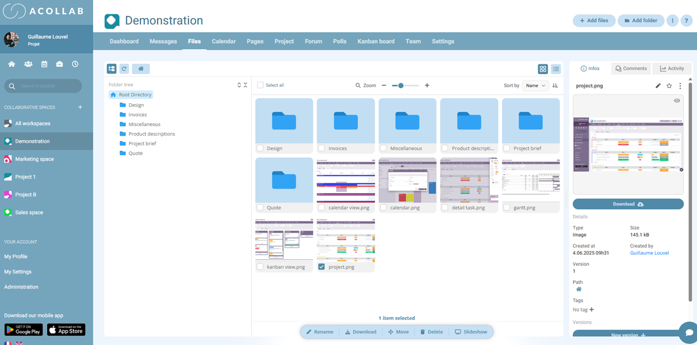The image size is (697, 345).
Task: Click the refresh icon in the files toolbar
Action: click(x=124, y=69)
